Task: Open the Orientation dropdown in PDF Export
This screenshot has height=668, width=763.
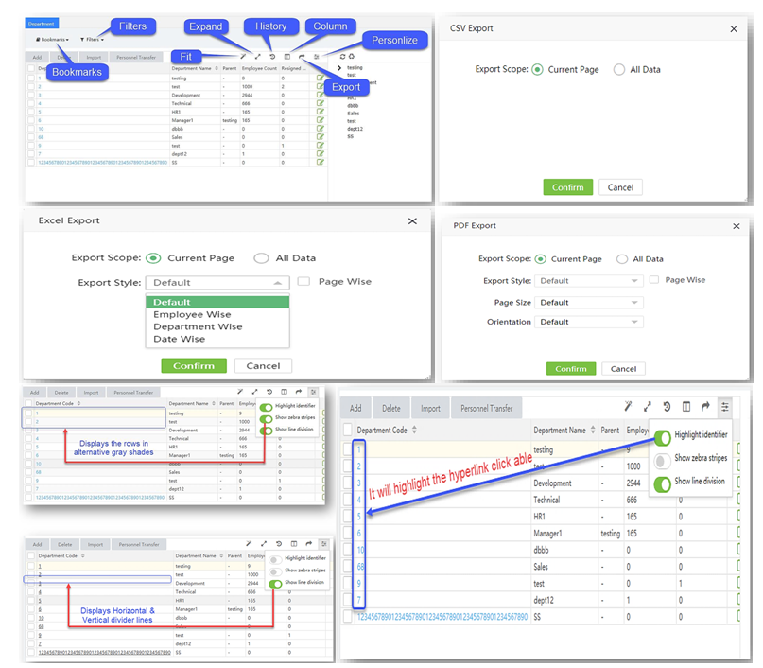Action: 589,322
